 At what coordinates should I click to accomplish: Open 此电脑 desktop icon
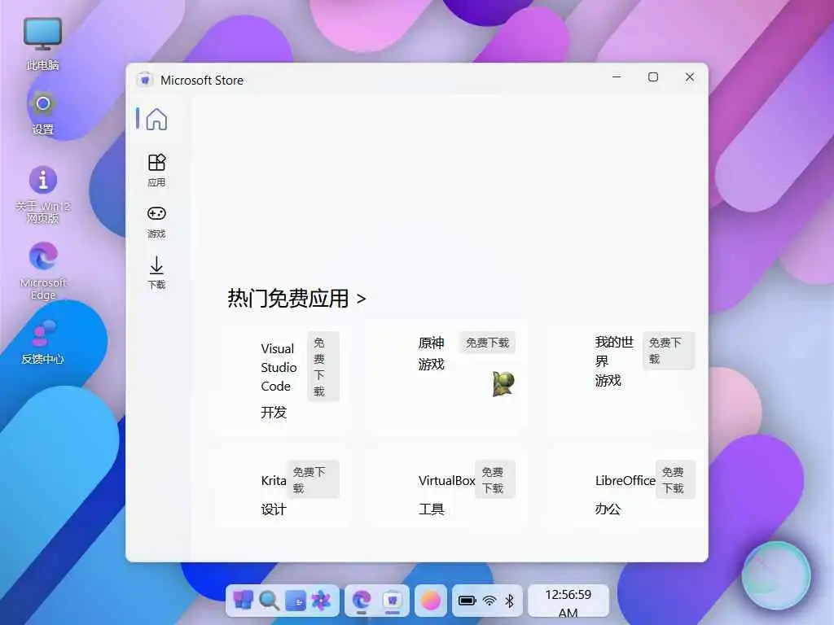pos(42,44)
